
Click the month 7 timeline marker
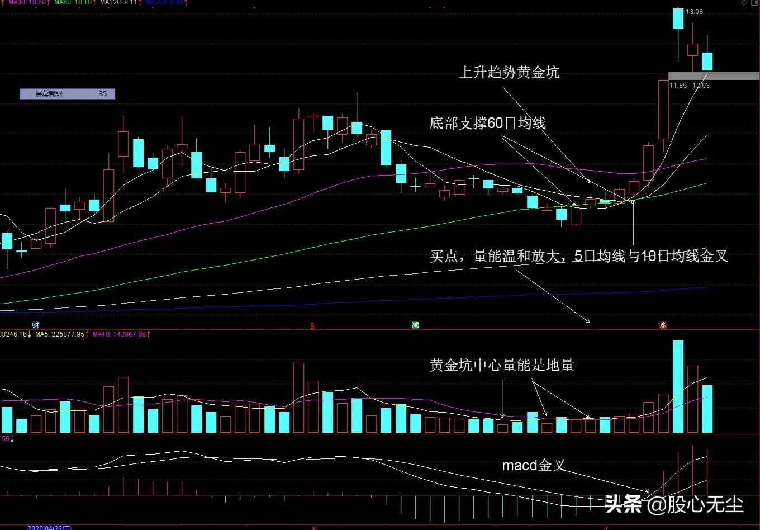point(606,527)
